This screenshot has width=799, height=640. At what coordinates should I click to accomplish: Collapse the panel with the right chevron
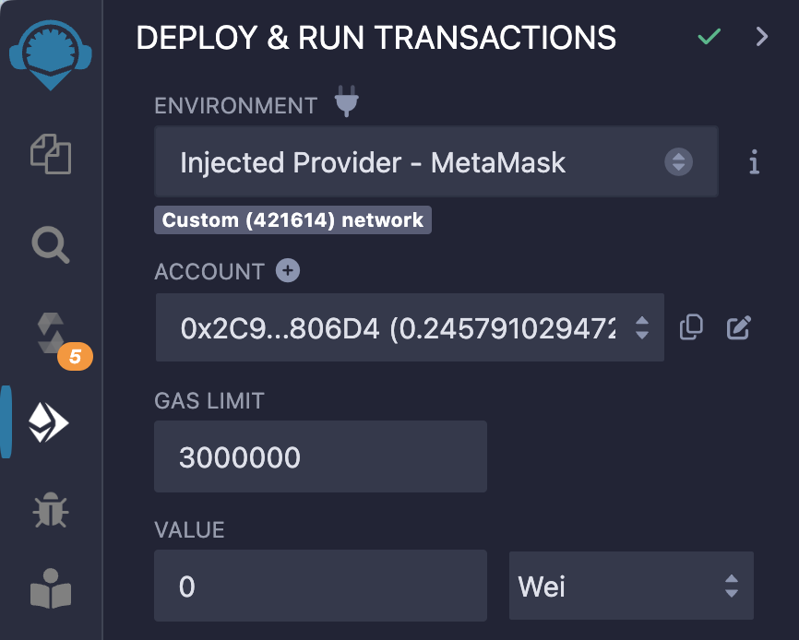(761, 37)
